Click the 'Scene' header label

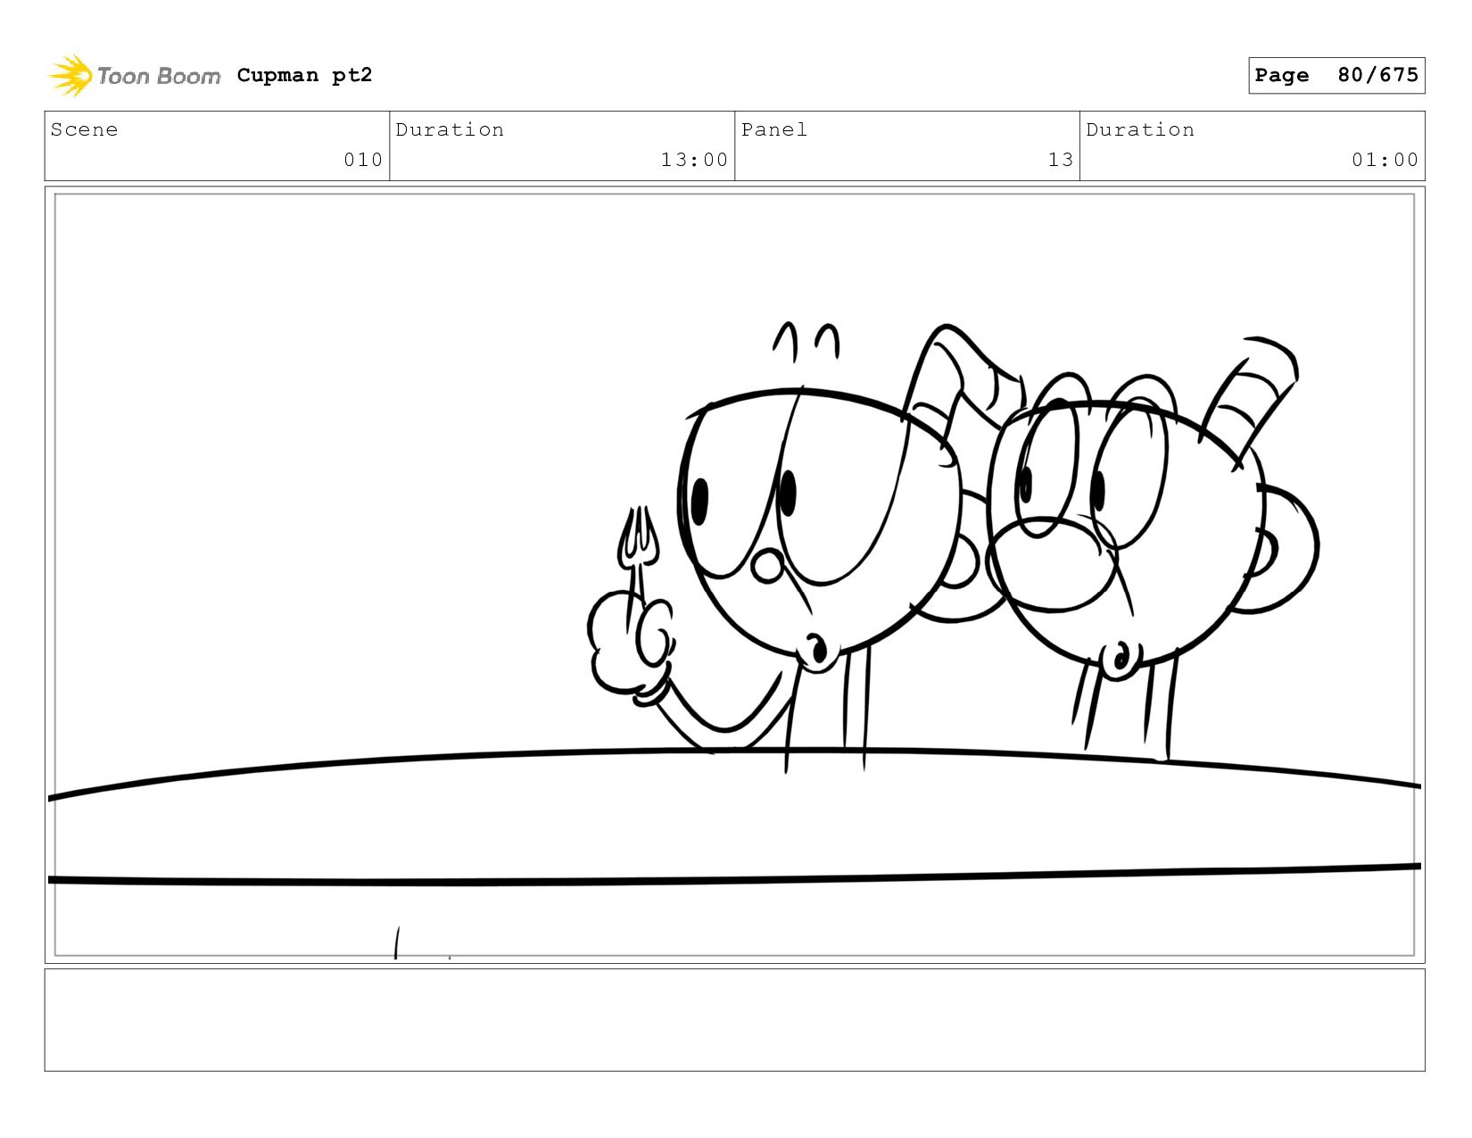coord(85,130)
